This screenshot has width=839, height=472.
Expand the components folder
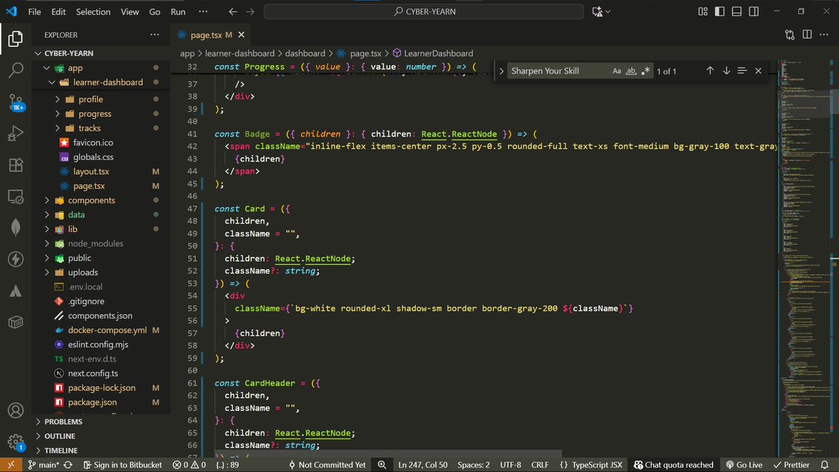[x=48, y=200]
